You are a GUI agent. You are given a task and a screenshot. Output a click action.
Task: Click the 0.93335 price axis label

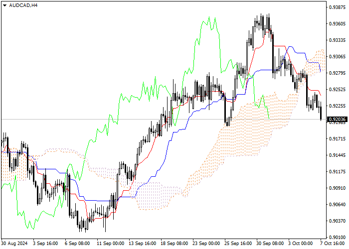pyautogui.click(x=337, y=40)
